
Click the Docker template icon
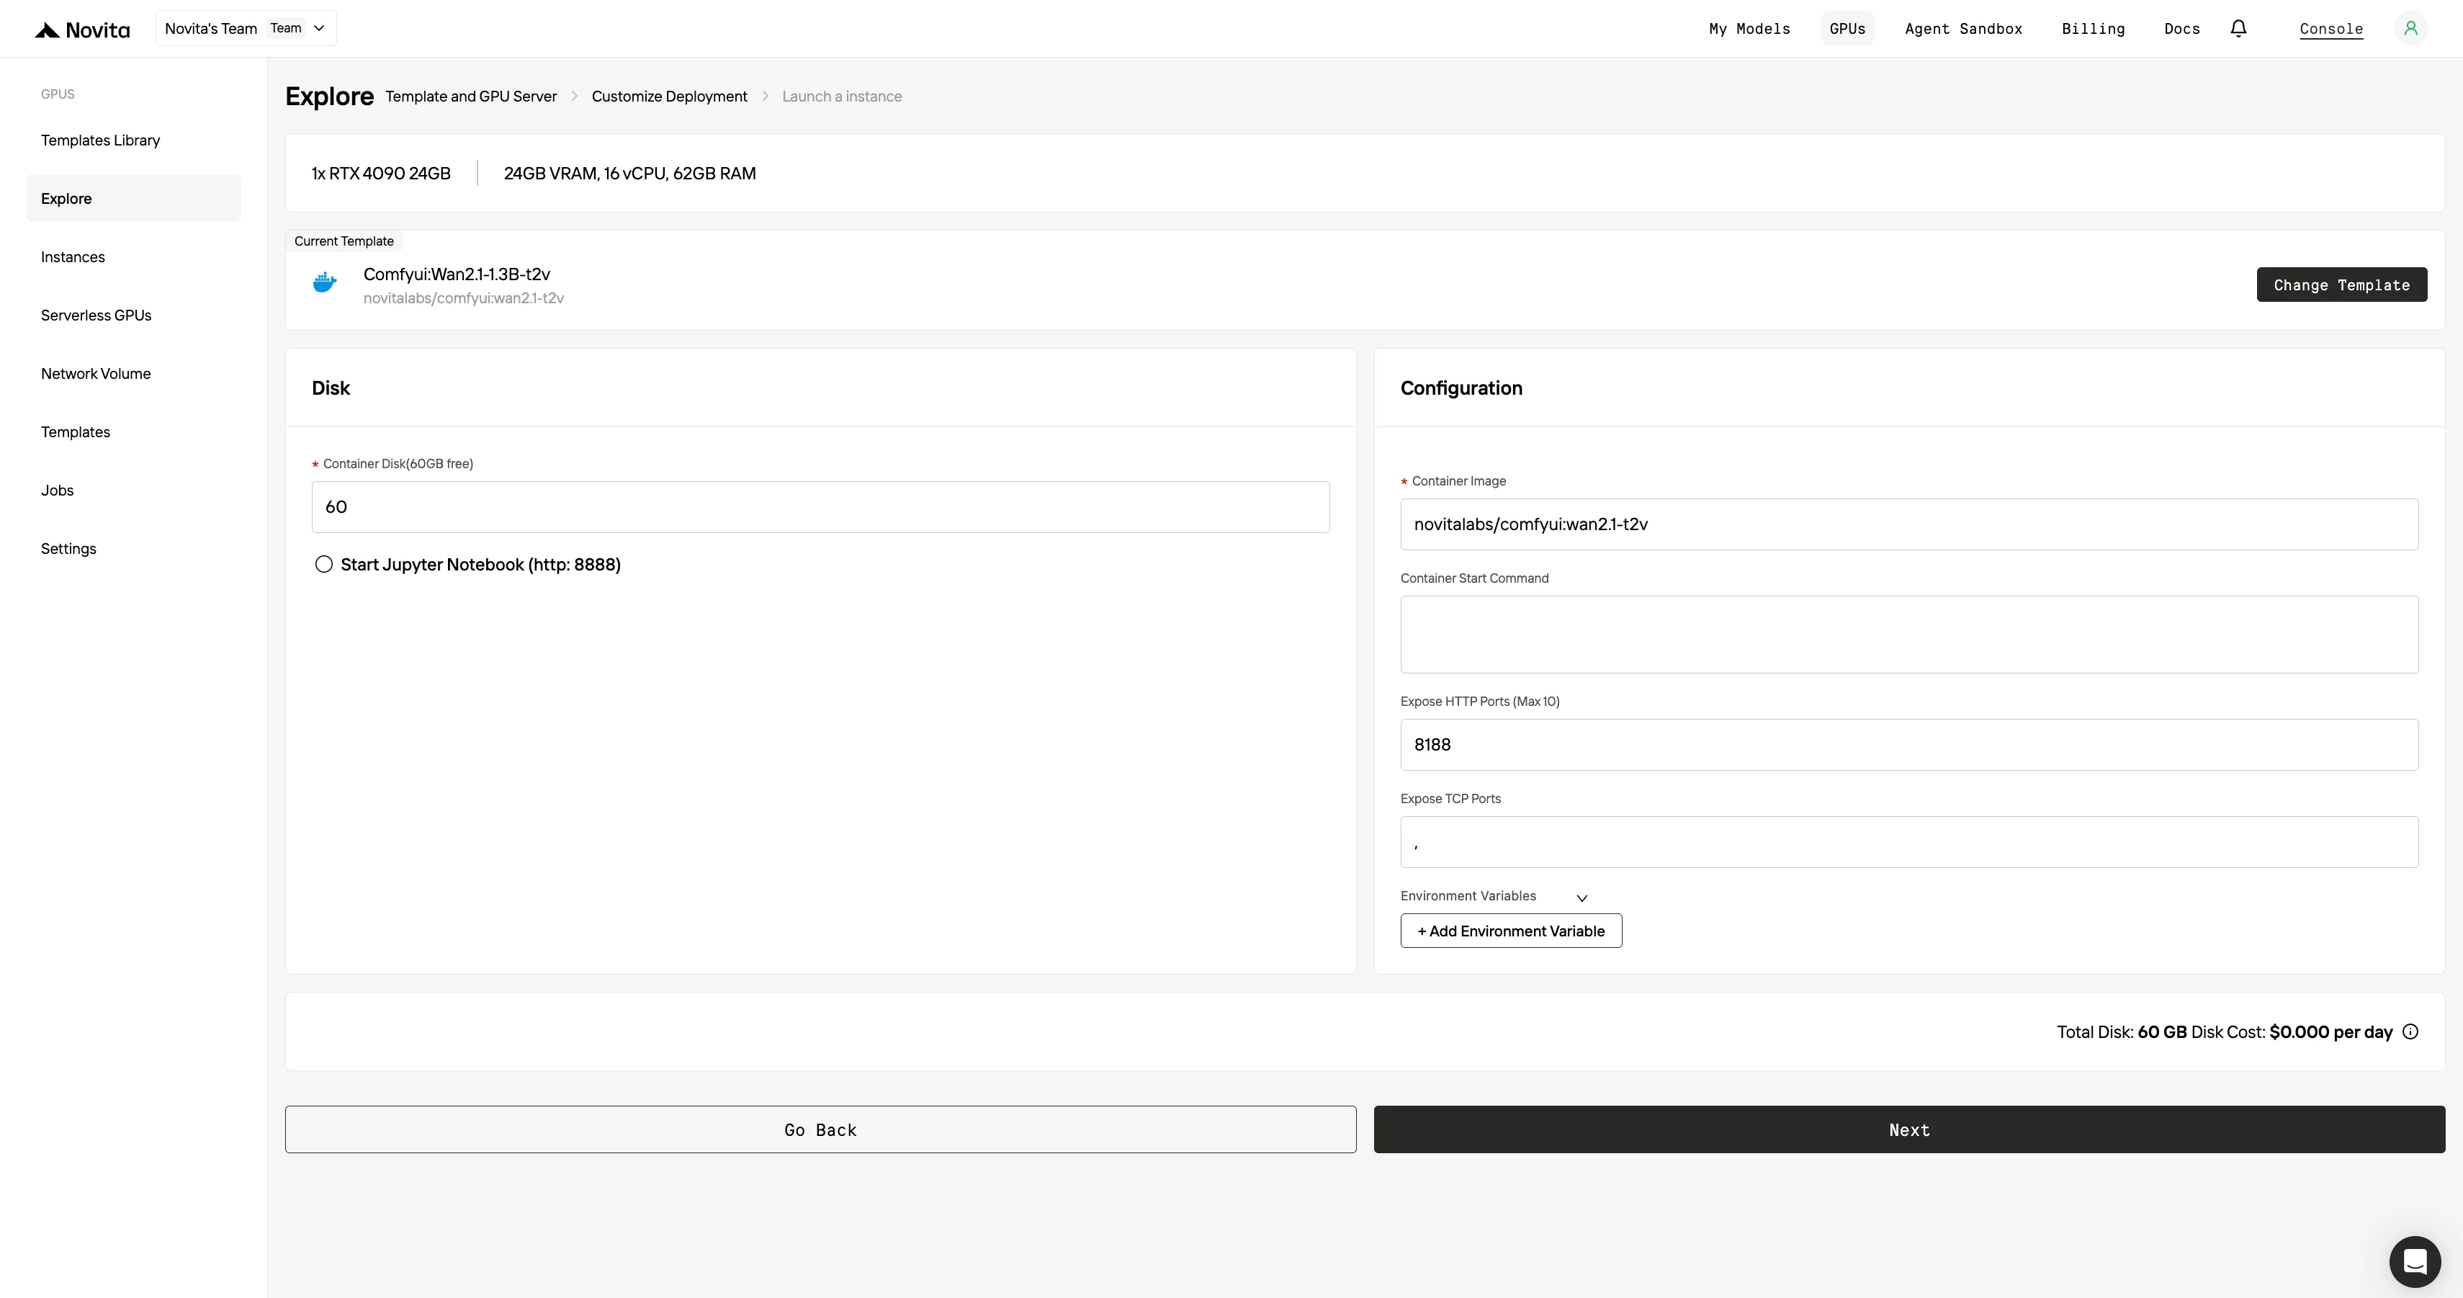(325, 283)
